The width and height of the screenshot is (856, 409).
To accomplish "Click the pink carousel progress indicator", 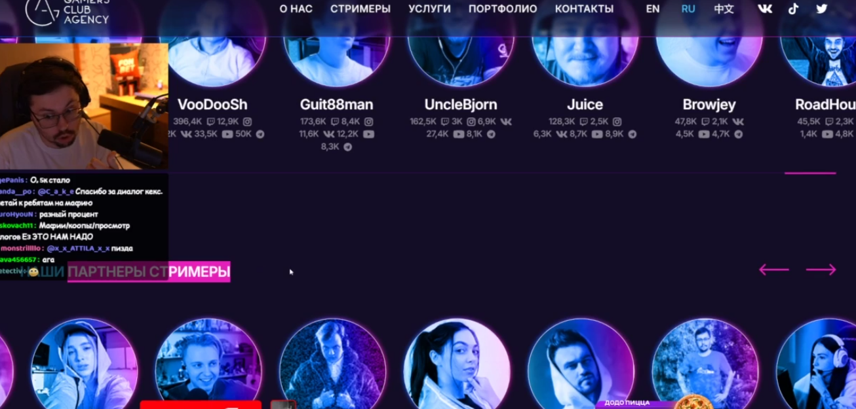I will 810,173.
